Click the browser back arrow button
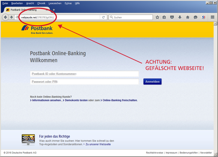 pyautogui.click(x=5, y=17)
